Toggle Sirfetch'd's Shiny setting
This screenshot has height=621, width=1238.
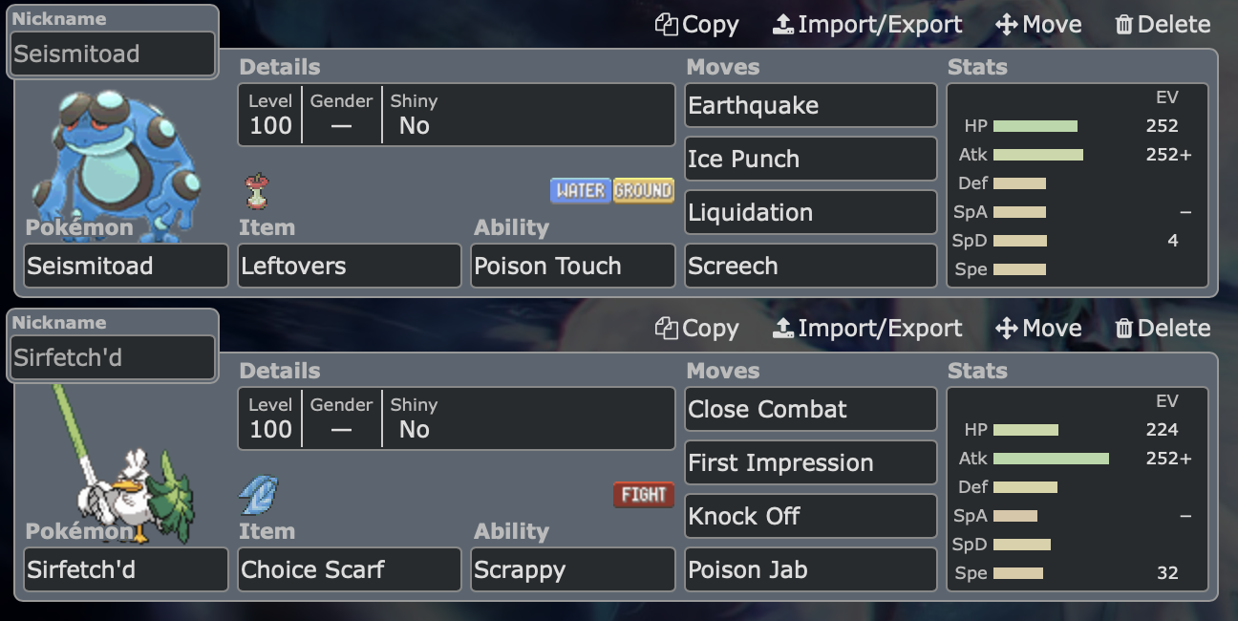tap(414, 418)
